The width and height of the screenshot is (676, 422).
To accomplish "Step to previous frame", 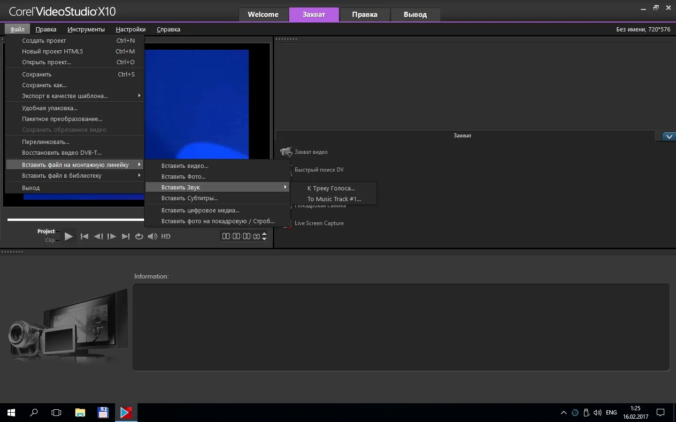I will (x=98, y=237).
